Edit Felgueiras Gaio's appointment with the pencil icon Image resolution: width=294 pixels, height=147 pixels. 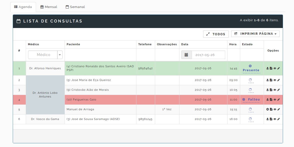point(278,100)
